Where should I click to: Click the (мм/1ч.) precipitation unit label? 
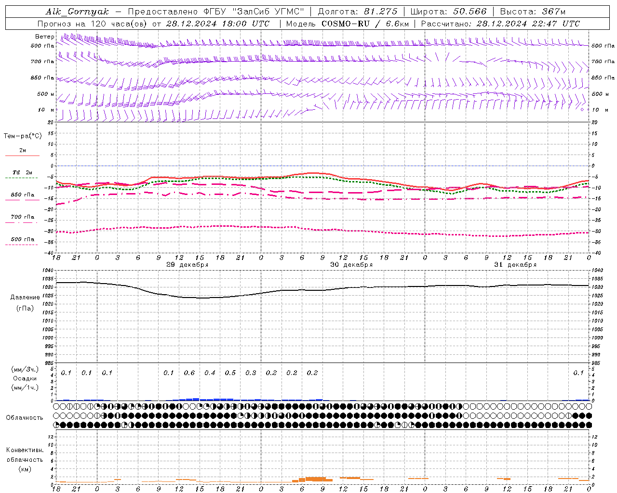pos(25,388)
